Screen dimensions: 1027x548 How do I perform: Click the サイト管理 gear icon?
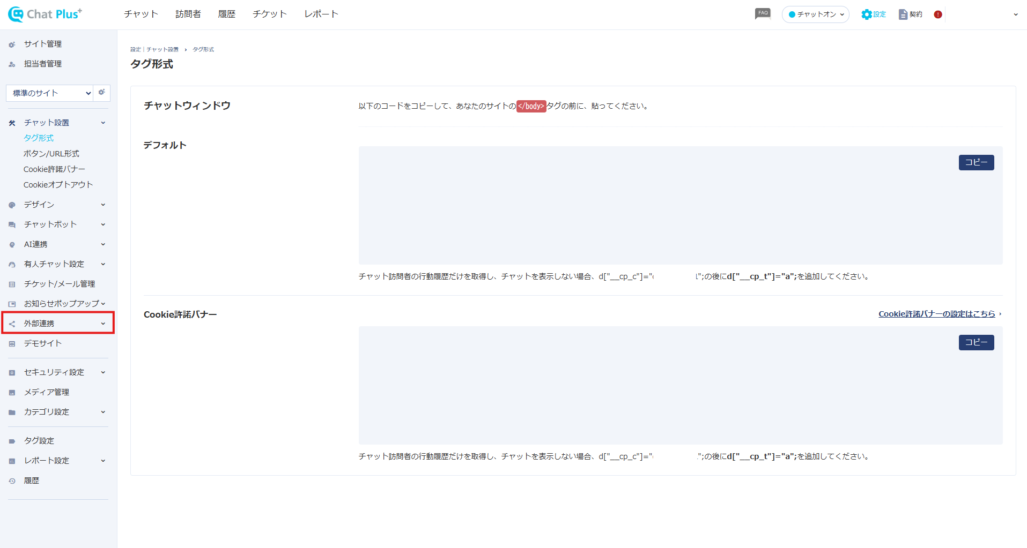tap(12, 44)
